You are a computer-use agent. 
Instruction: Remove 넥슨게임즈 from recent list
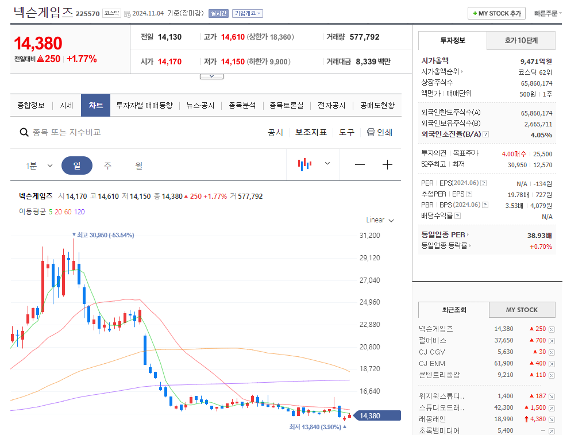point(552,329)
